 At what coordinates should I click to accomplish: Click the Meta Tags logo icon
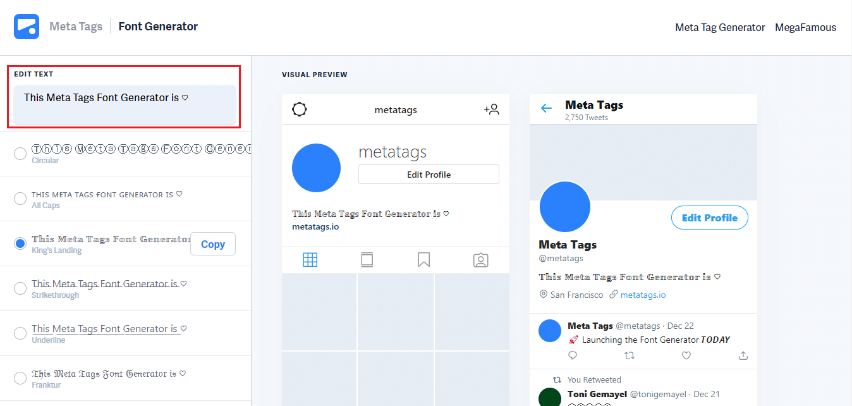(x=27, y=27)
